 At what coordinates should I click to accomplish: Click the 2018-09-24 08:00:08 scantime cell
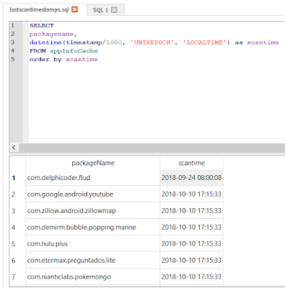(191, 178)
